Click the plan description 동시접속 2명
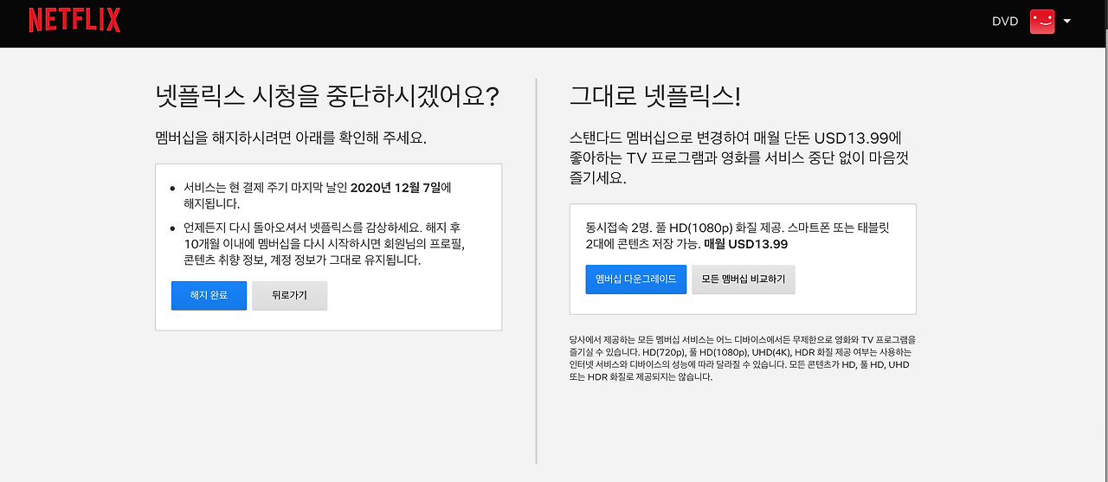Image resolution: width=1108 pixels, height=482 pixels. coord(738,236)
